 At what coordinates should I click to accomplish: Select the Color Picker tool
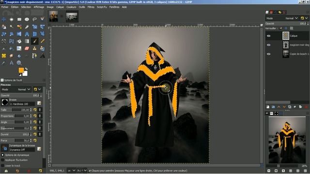coord(4,63)
